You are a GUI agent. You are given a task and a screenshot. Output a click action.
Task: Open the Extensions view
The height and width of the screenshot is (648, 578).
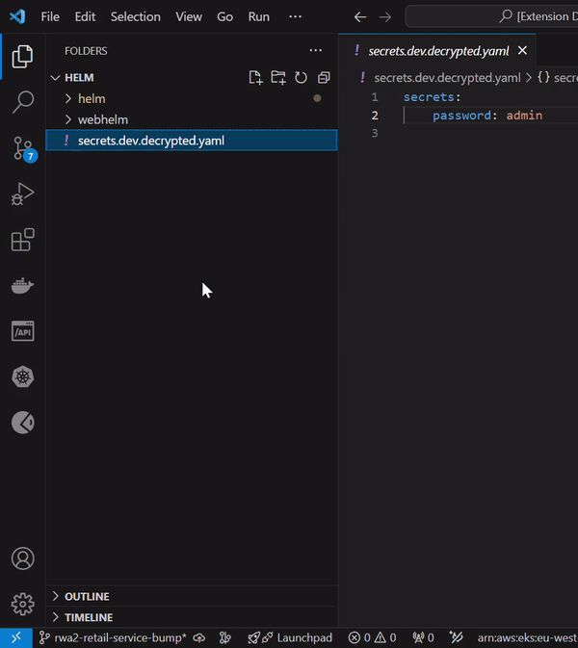pyautogui.click(x=23, y=240)
